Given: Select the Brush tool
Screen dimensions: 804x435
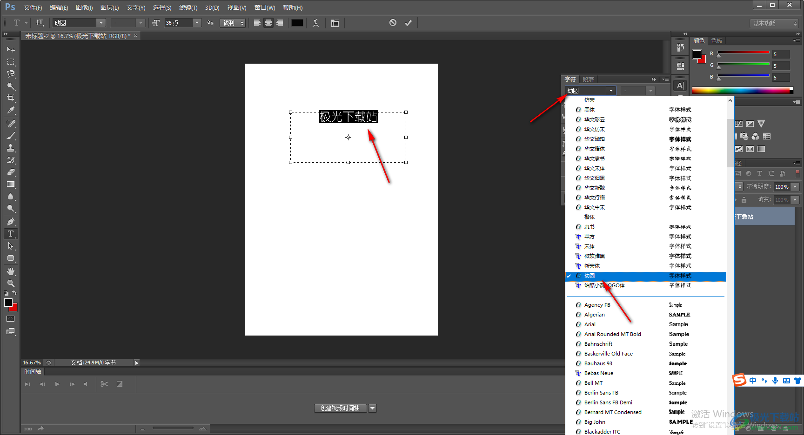Looking at the screenshot, I should [x=11, y=136].
